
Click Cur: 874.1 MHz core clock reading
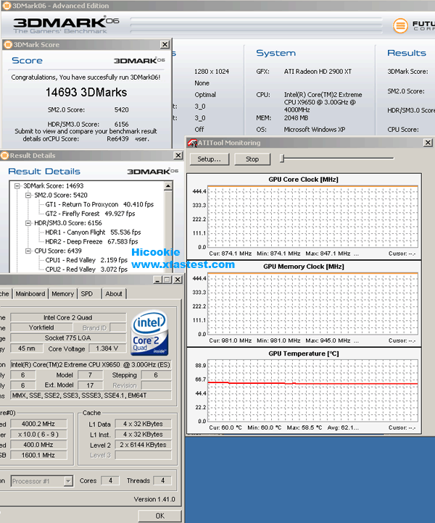[x=231, y=254]
